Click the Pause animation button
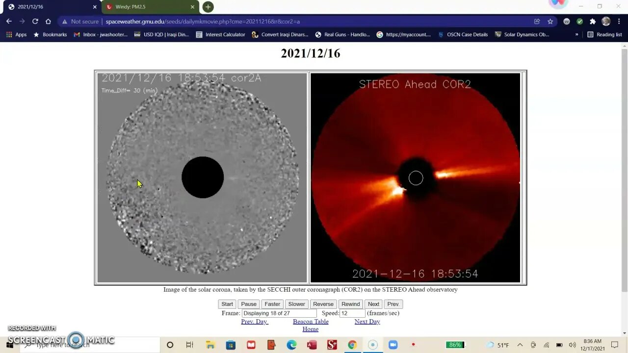 click(249, 304)
